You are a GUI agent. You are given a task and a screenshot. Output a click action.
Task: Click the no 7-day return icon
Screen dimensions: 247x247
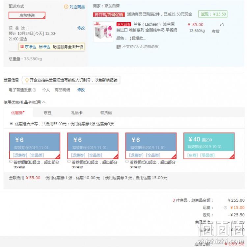(x=119, y=47)
